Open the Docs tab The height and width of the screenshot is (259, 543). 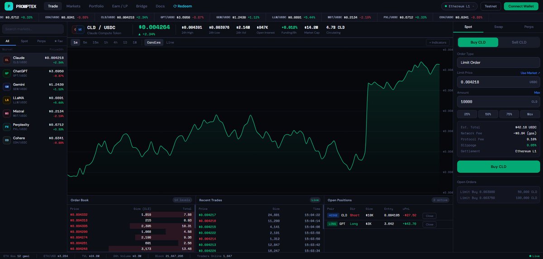(160, 6)
